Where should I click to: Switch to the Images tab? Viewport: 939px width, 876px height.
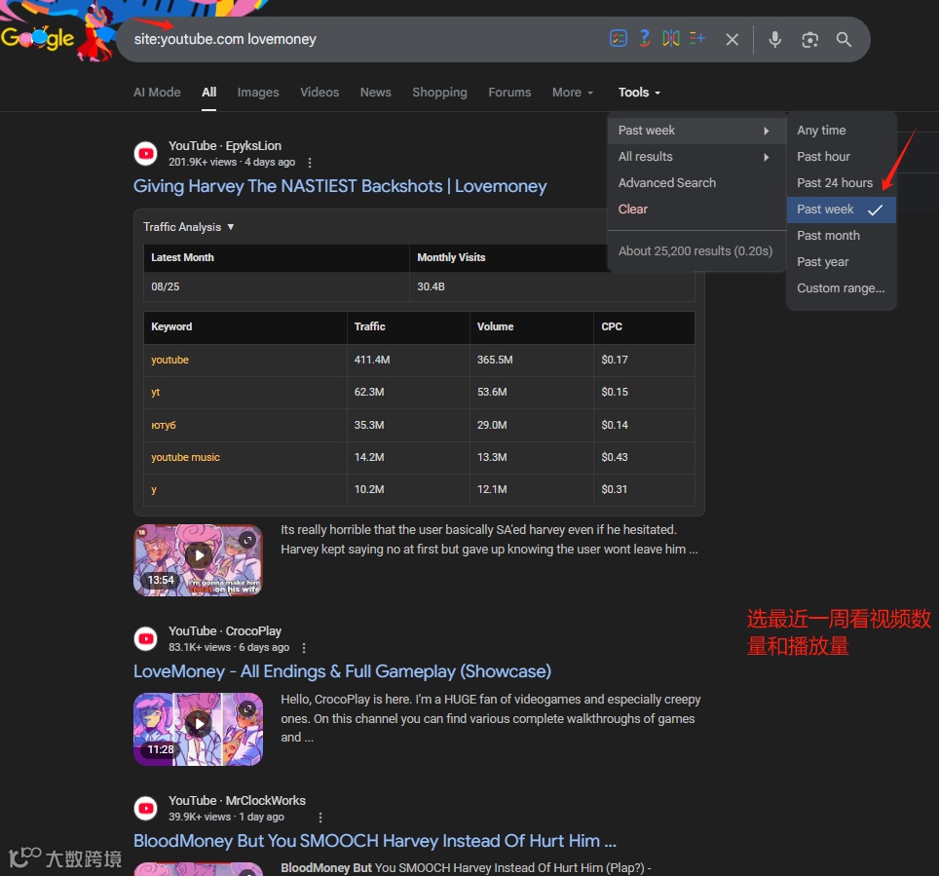258,93
